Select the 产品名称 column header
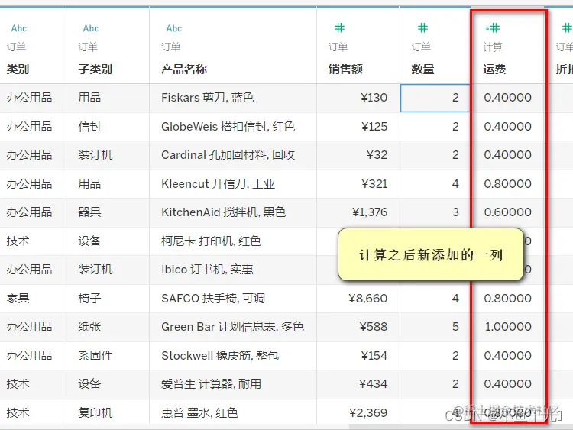Image resolution: width=573 pixels, height=430 pixels. (184, 69)
